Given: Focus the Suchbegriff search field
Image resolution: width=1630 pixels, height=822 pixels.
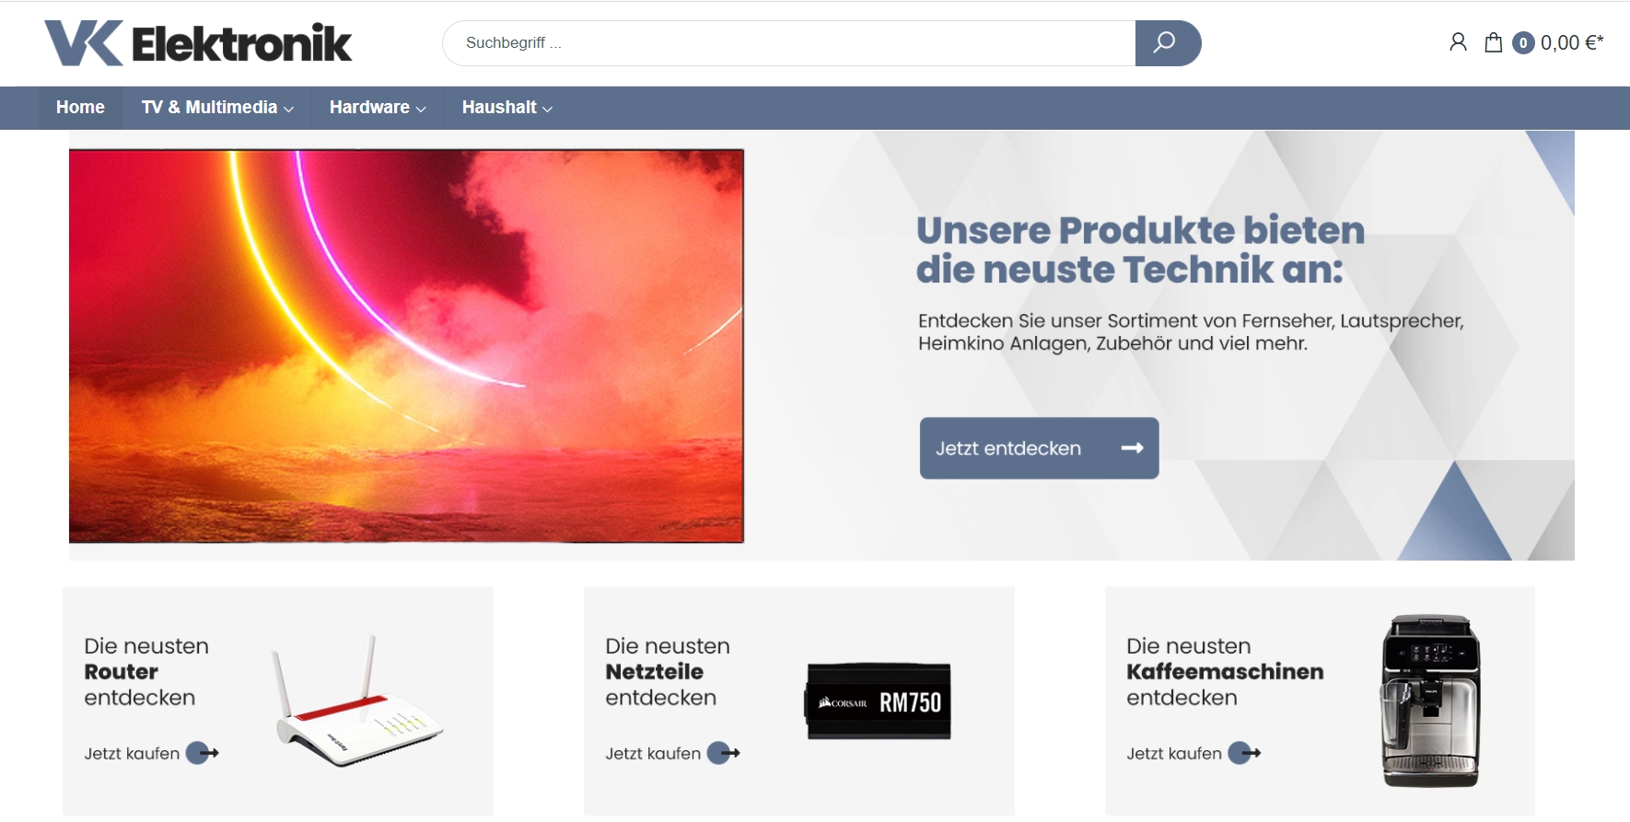Looking at the screenshot, I should click(789, 43).
